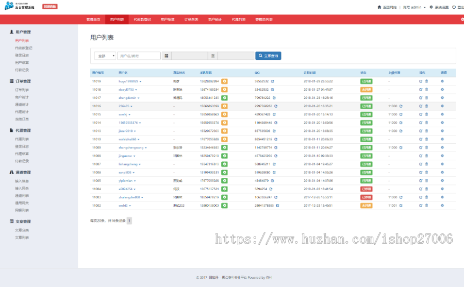Click QQ chat icon next to 50552532
464x287 pixels.
(x=272, y=81)
